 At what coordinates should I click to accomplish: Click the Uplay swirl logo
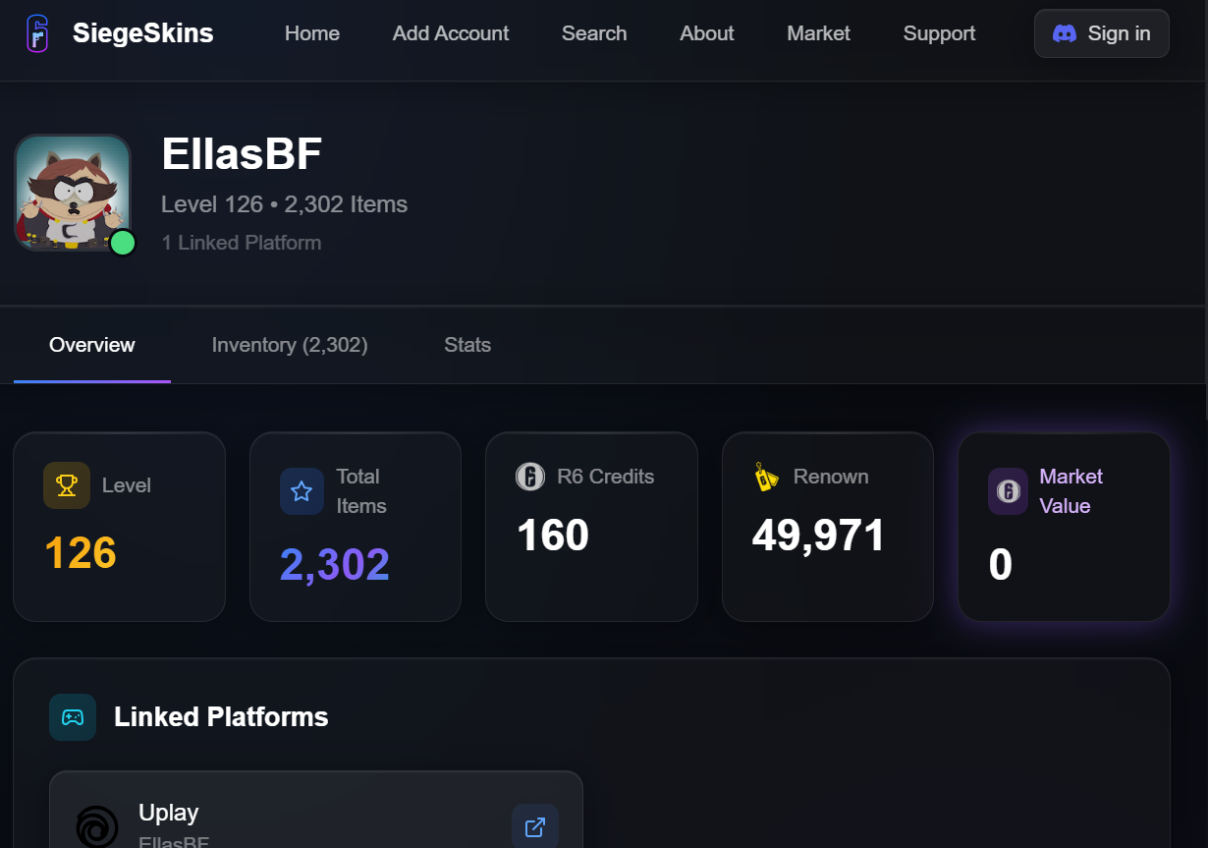[x=97, y=826]
